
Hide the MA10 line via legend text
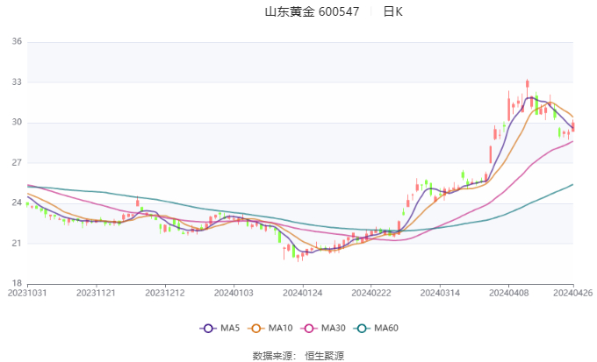click(x=281, y=328)
